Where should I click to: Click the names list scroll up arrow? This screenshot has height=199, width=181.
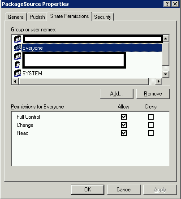pyautogui.click(x=165, y=39)
